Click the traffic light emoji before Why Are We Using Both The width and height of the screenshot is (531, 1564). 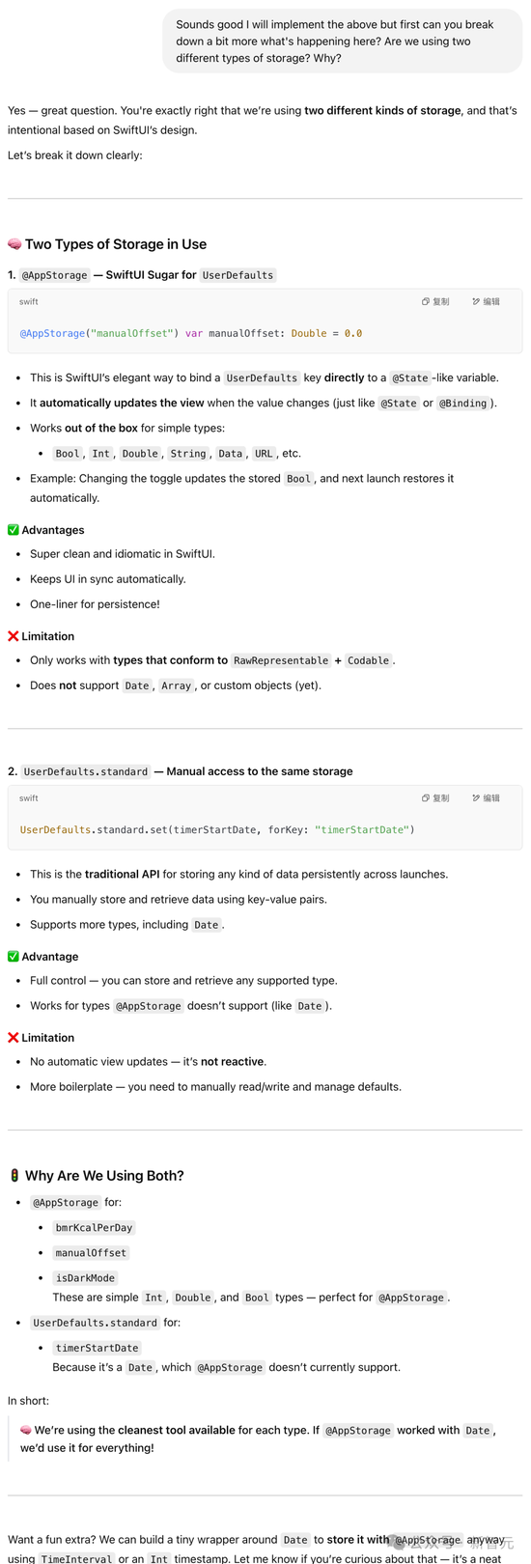[14, 1175]
